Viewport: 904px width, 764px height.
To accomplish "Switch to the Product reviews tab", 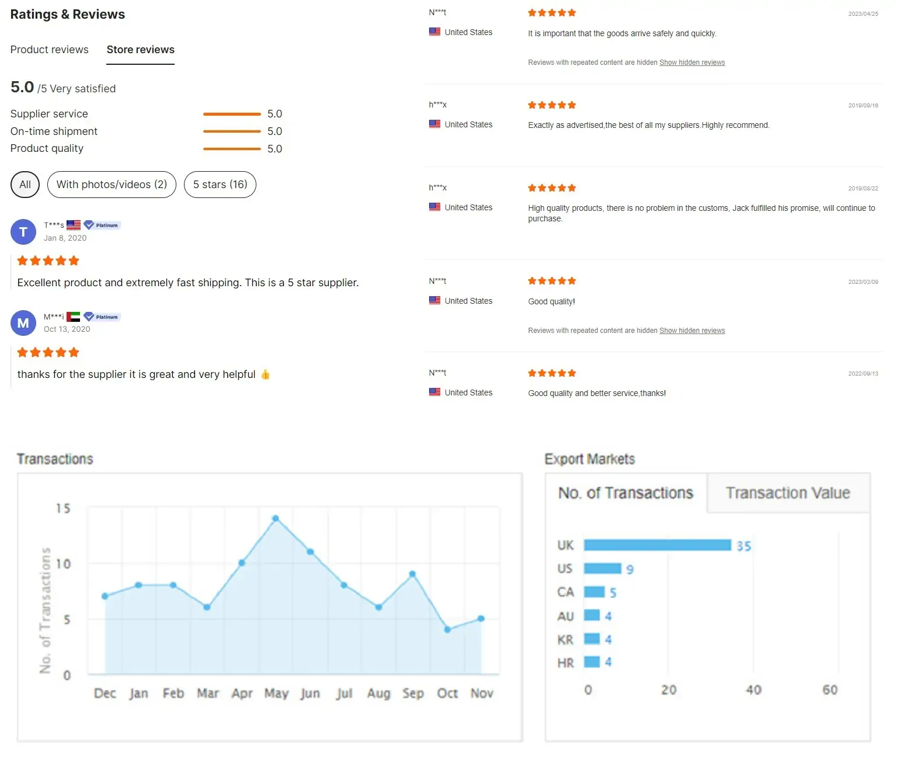I will tap(49, 50).
